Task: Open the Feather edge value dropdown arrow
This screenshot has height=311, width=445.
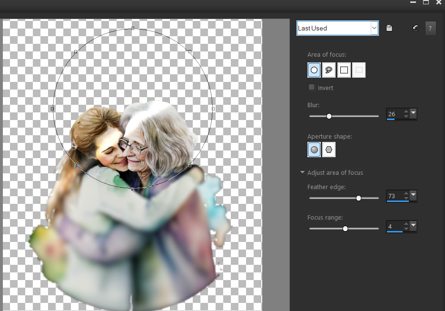Action: point(413,196)
